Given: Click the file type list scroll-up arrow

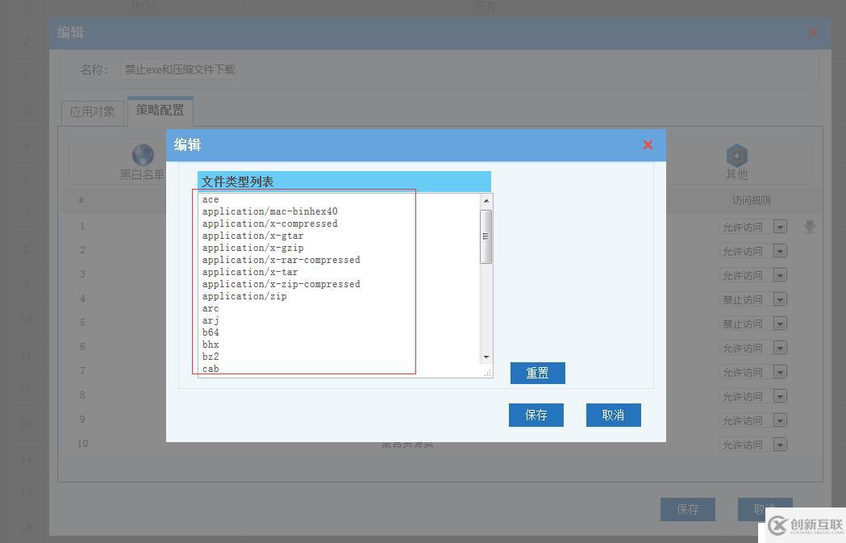Looking at the screenshot, I should coord(486,200).
